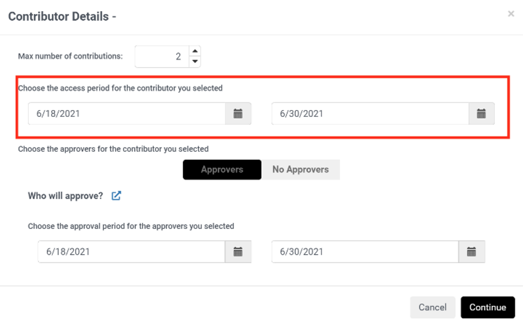Edit the access period end date field
The image size is (528, 333).
pyautogui.click(x=370, y=114)
